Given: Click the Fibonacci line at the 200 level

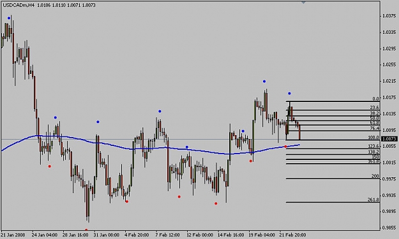Looking at the screenshot, I should [333, 179].
